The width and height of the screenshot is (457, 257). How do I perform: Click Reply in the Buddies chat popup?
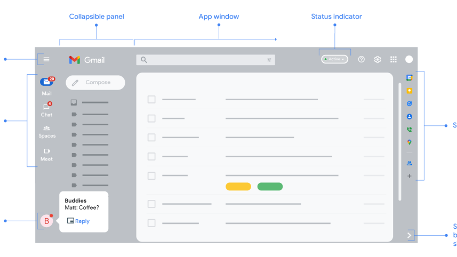coord(78,221)
